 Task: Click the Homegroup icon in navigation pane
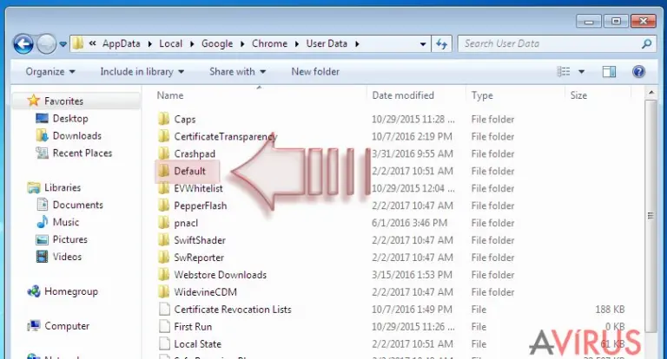pyautogui.click(x=34, y=291)
